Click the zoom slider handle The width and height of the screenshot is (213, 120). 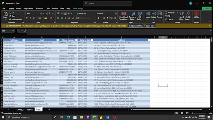tap(193, 113)
